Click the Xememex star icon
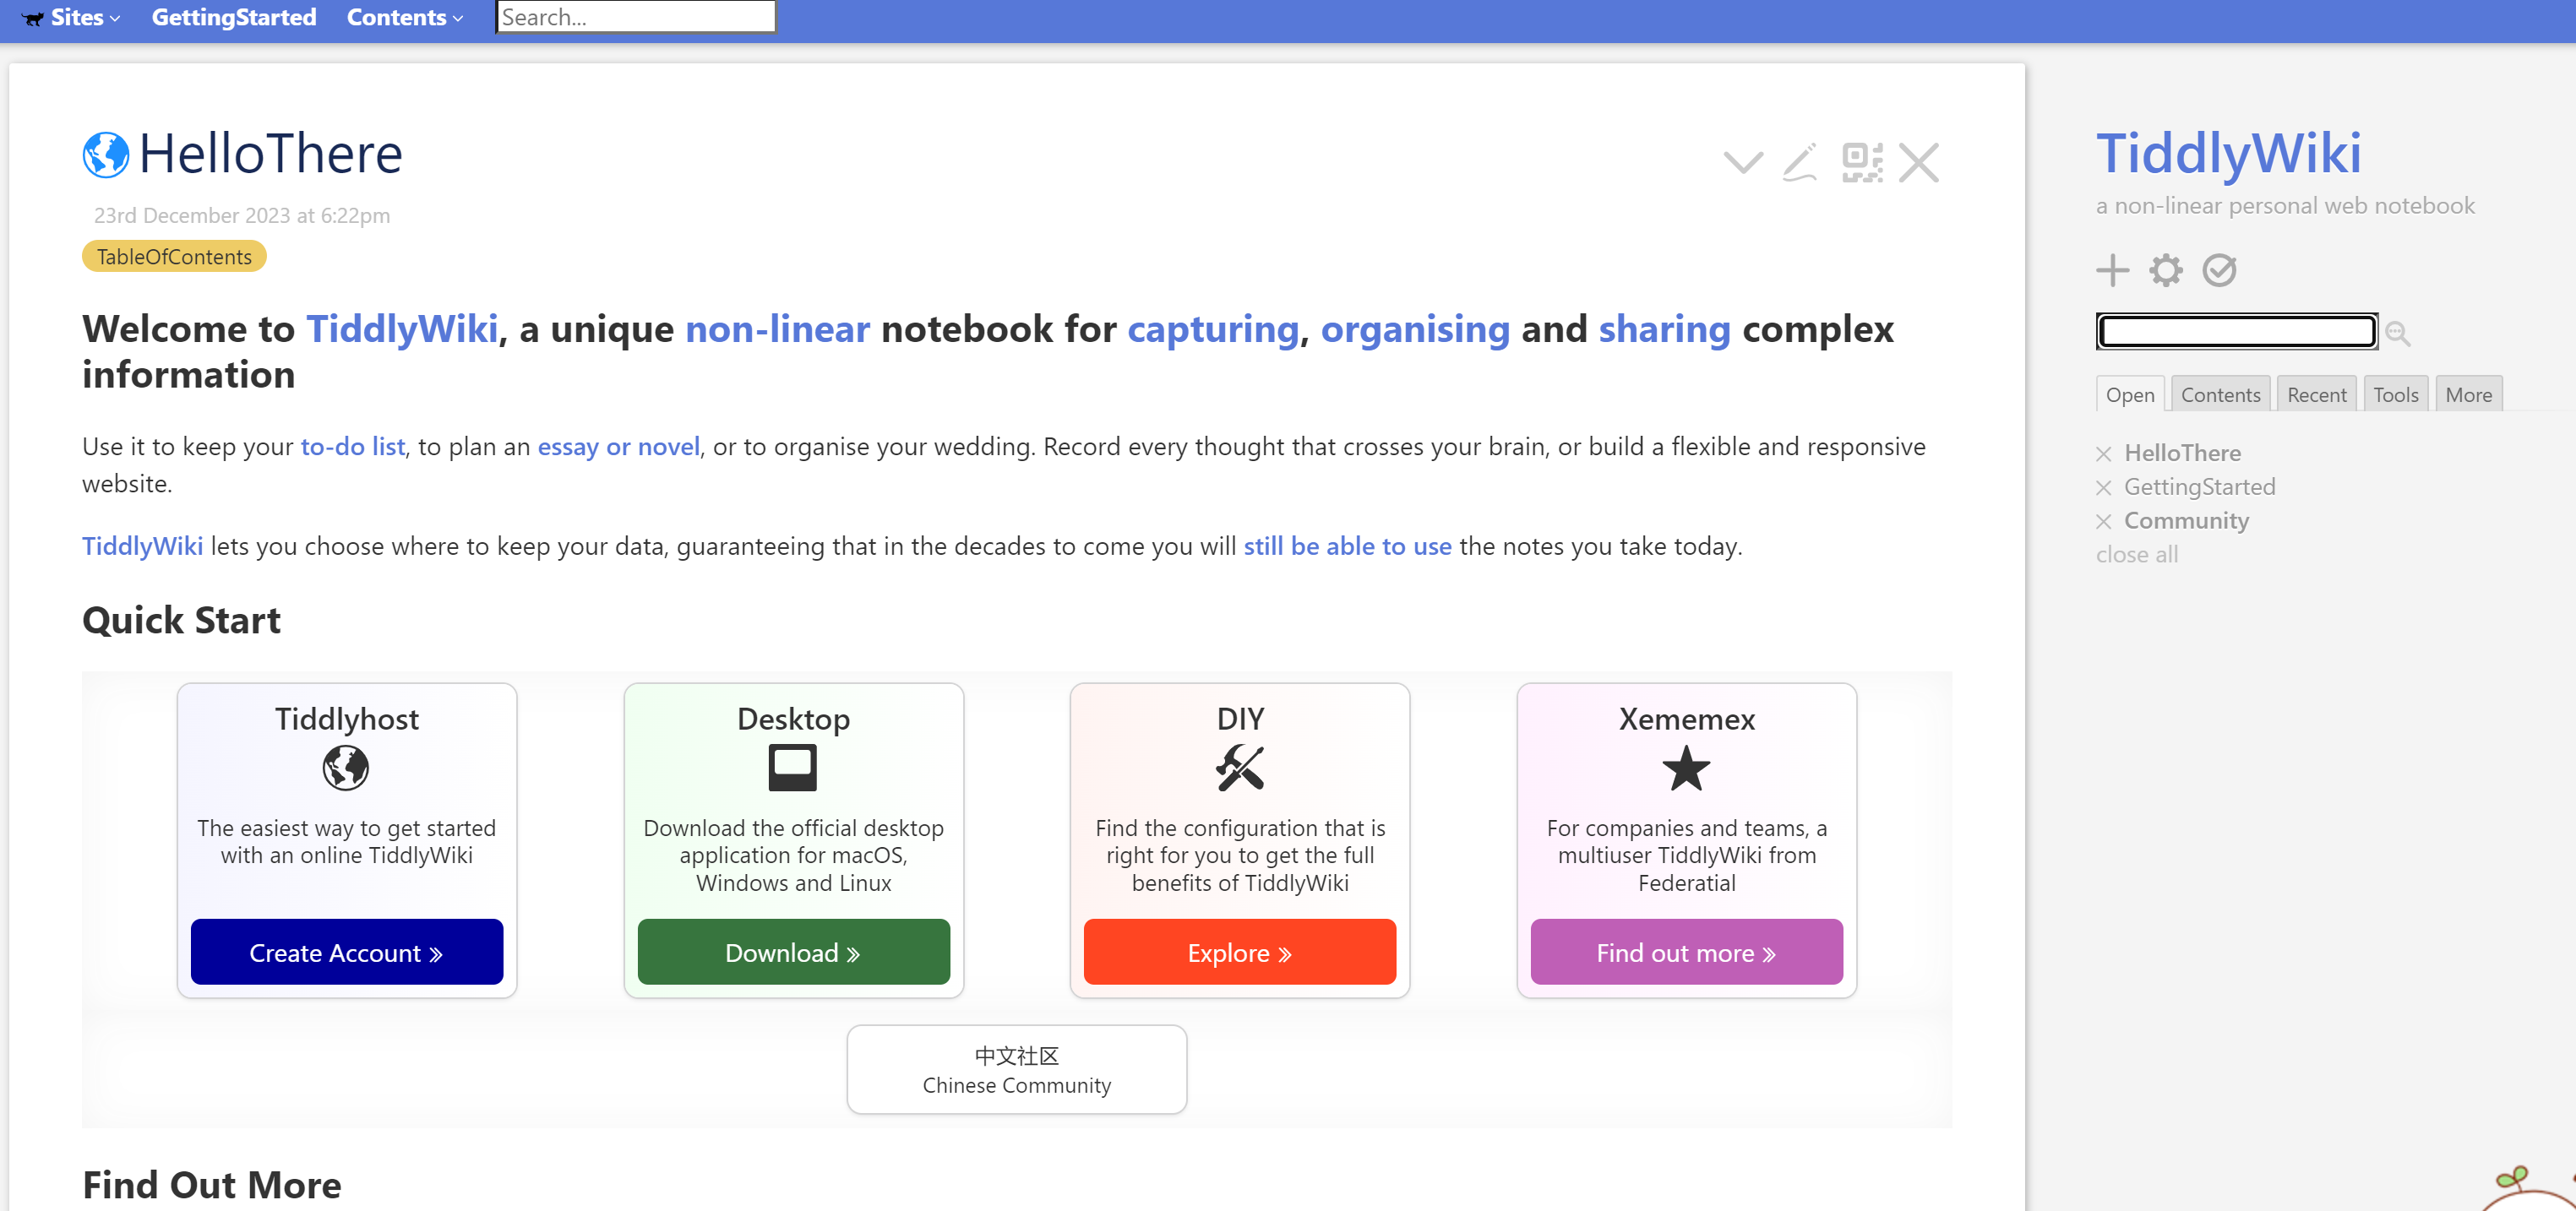Viewport: 2576px width, 1211px height. [1686, 768]
